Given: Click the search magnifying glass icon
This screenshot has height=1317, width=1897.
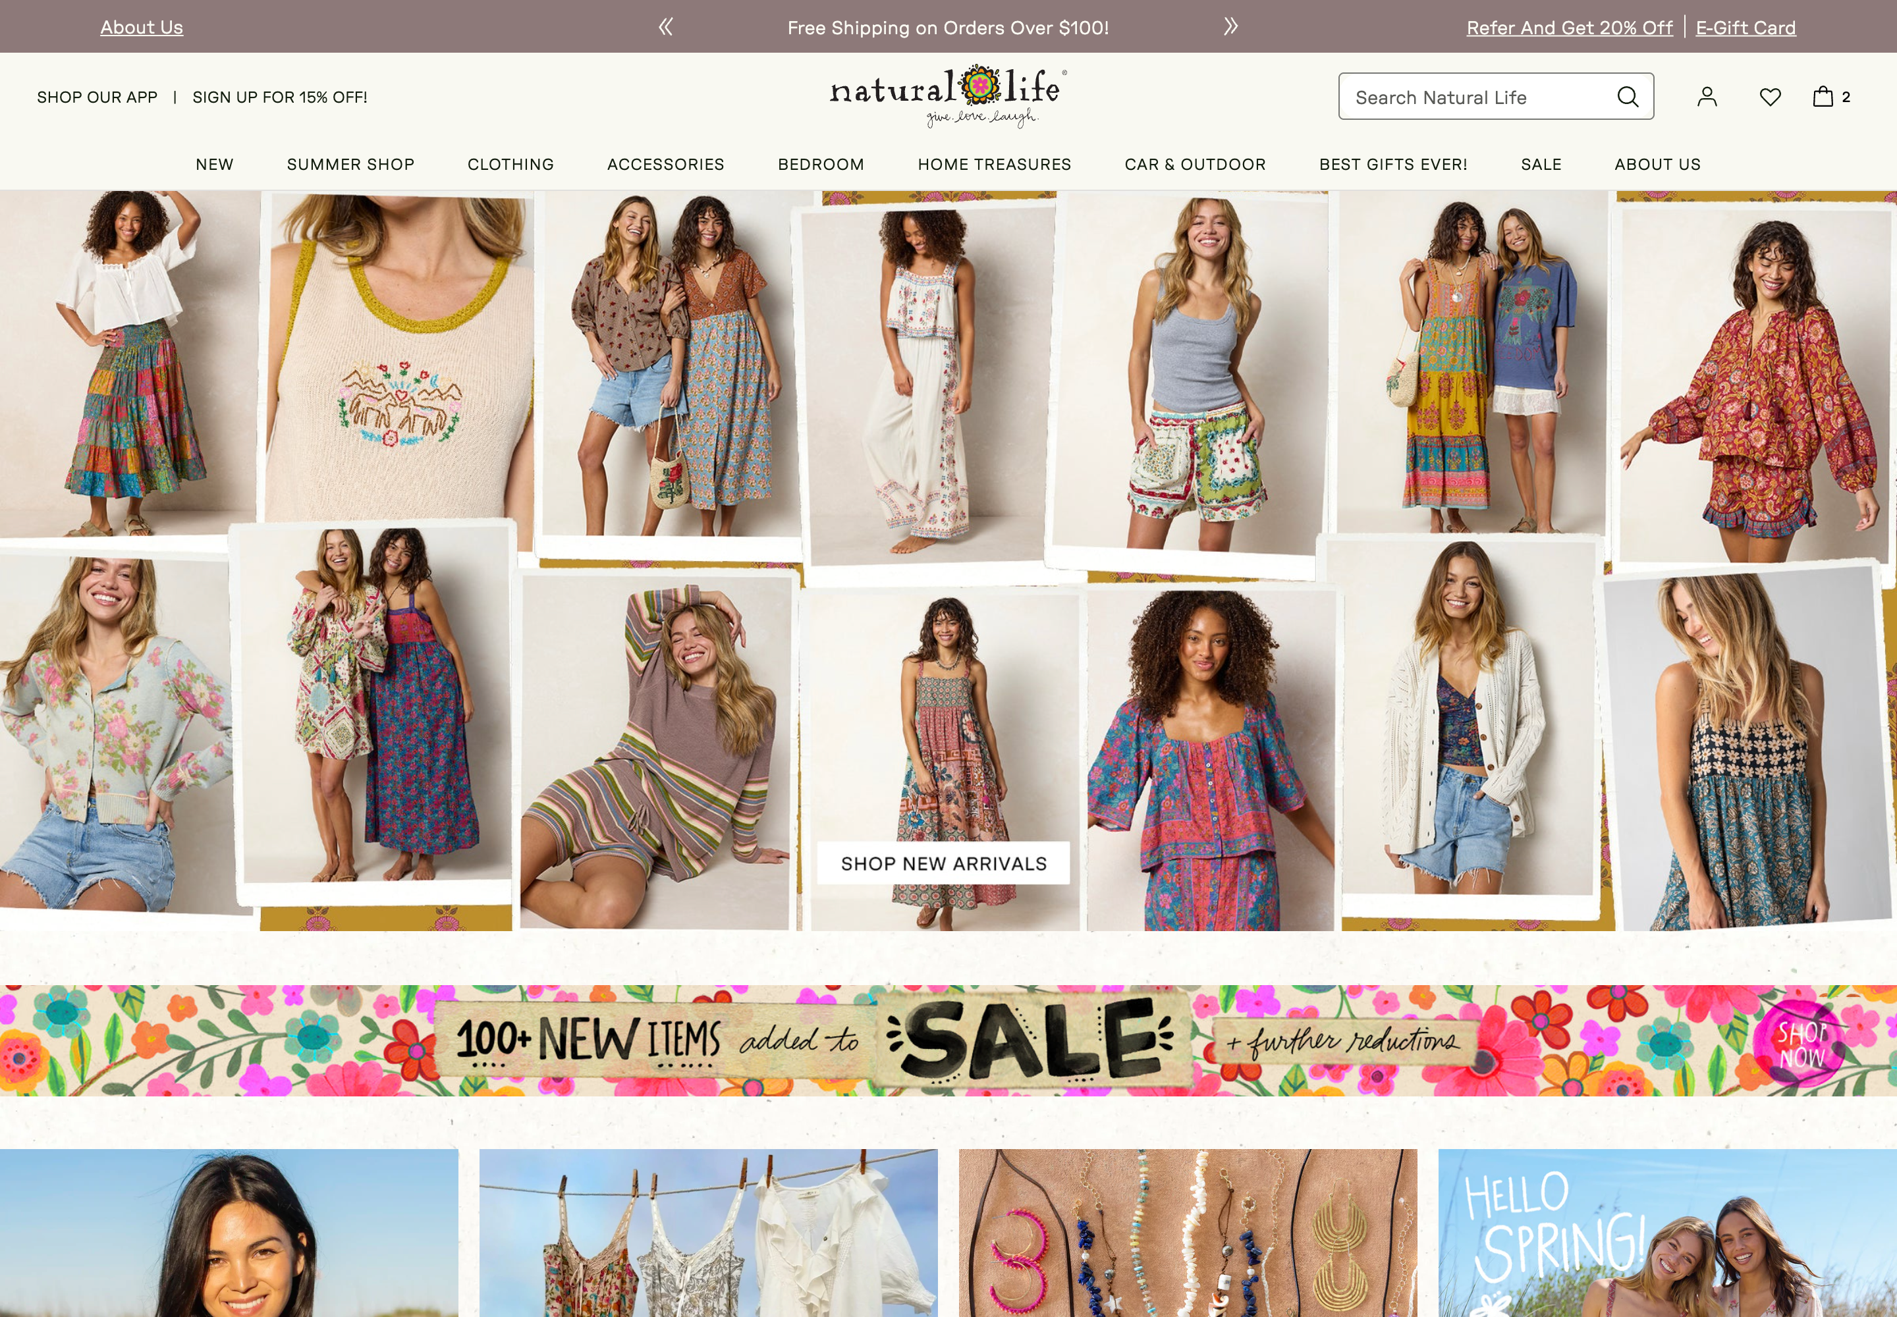Looking at the screenshot, I should (1627, 97).
